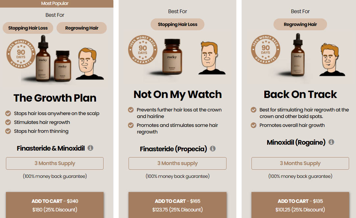This screenshot has height=218, width=356.
Task: Click checkmark next to Promotes overall hair growth
Action: click(253, 125)
